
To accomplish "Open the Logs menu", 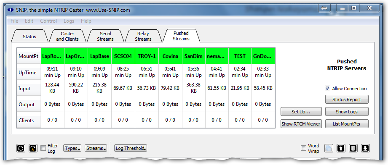I will pos(69,21).
